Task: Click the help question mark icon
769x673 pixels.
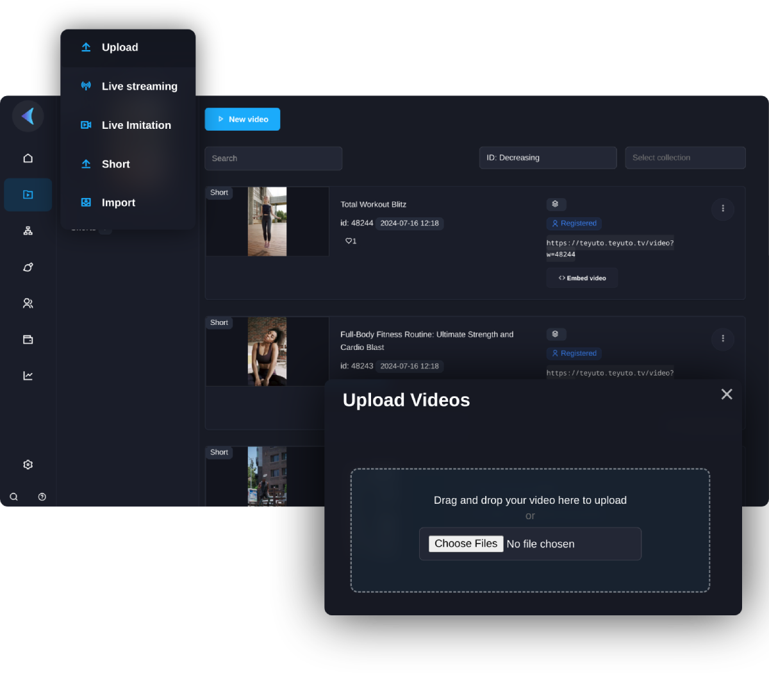Action: click(42, 497)
